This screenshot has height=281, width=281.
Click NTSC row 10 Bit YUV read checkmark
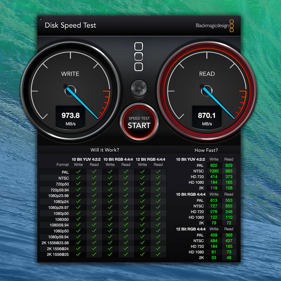(94, 178)
